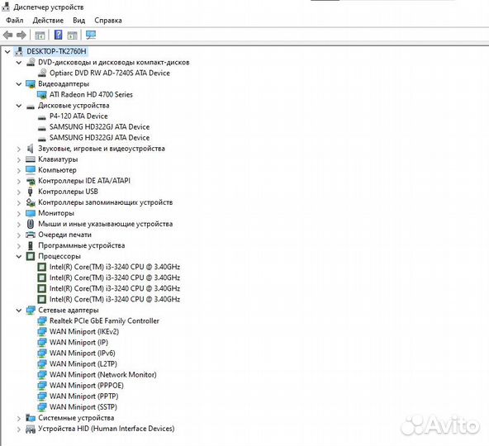Click the Очереди печати printer icon
This screenshot has width=489, height=446.
pyautogui.click(x=31, y=235)
